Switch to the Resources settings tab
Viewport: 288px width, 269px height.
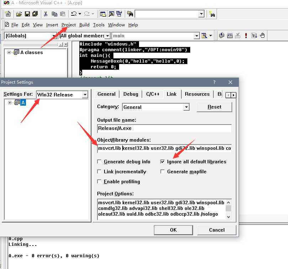[197, 94]
